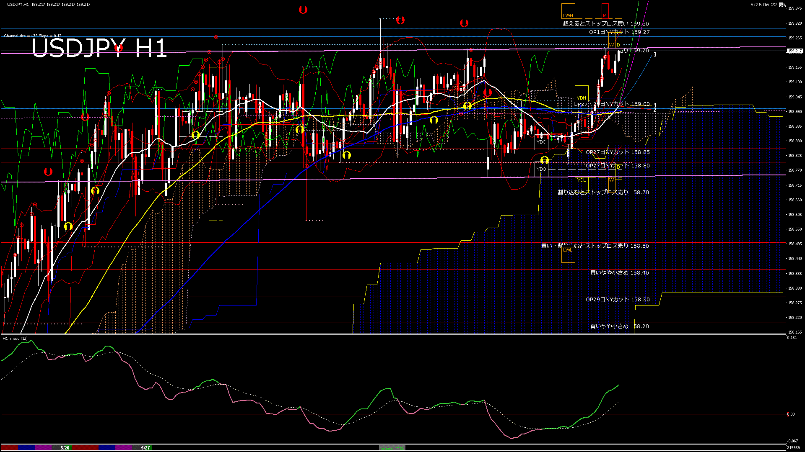Click the YDC yesterday-close box
805x452 pixels.
click(x=541, y=142)
